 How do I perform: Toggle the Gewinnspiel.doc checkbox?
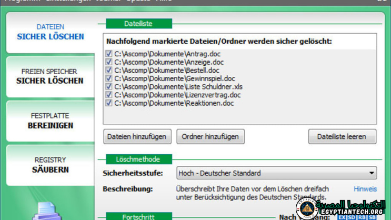(x=109, y=78)
